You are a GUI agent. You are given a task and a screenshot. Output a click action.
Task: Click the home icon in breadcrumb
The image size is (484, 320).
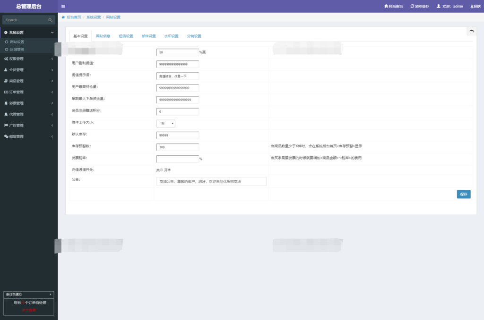pos(63,17)
